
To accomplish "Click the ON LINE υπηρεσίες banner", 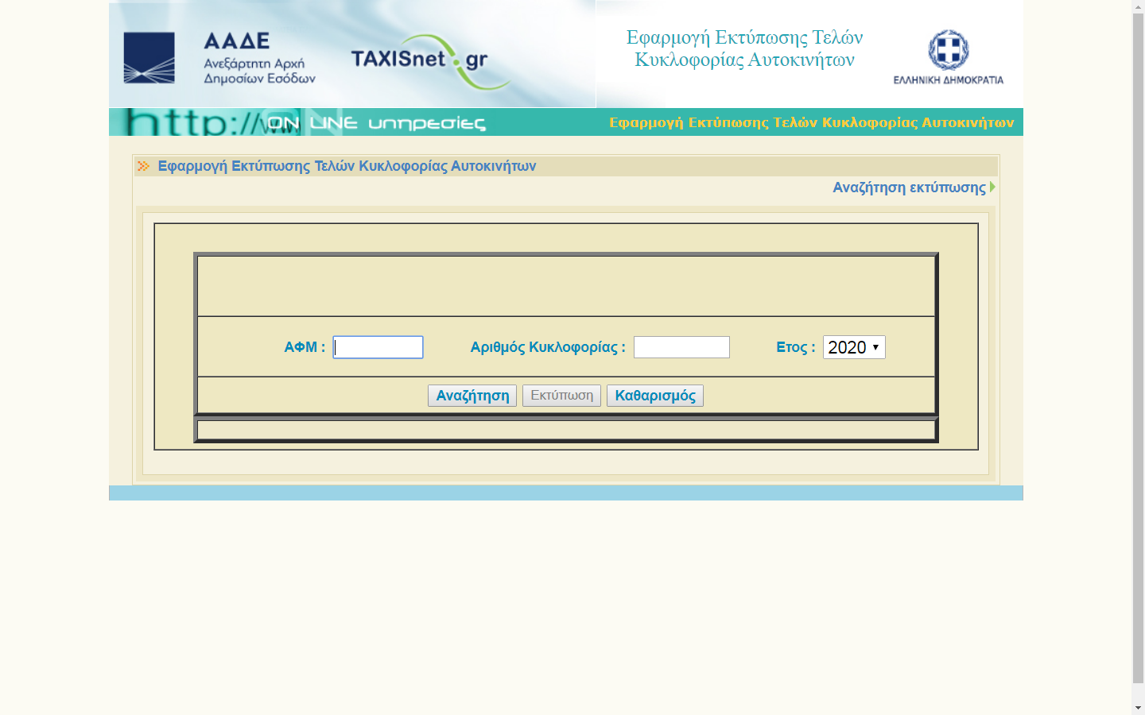I will 375,123.
